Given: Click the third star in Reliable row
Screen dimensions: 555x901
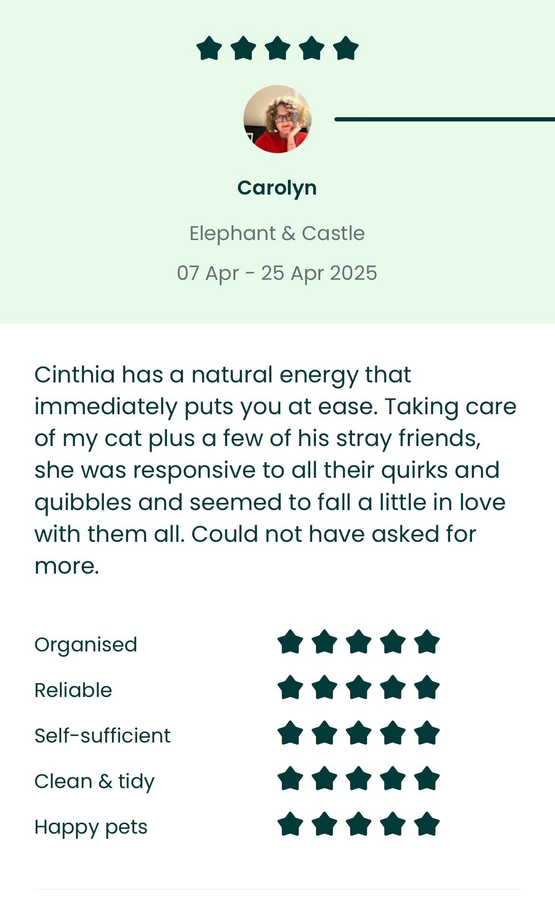Looking at the screenshot, I should pos(359,687).
